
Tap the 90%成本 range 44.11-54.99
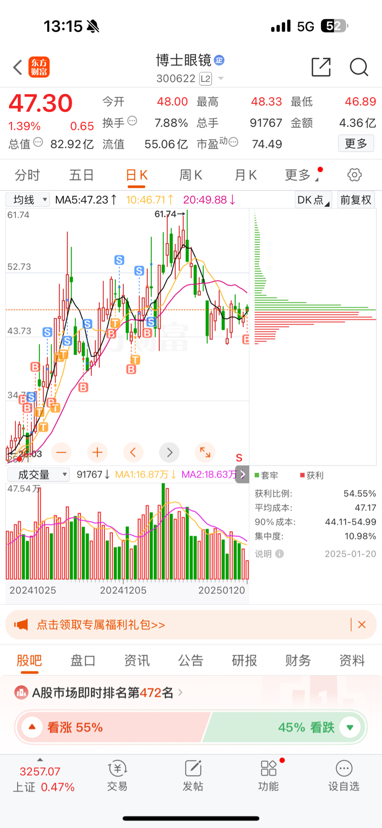pyautogui.click(x=351, y=522)
